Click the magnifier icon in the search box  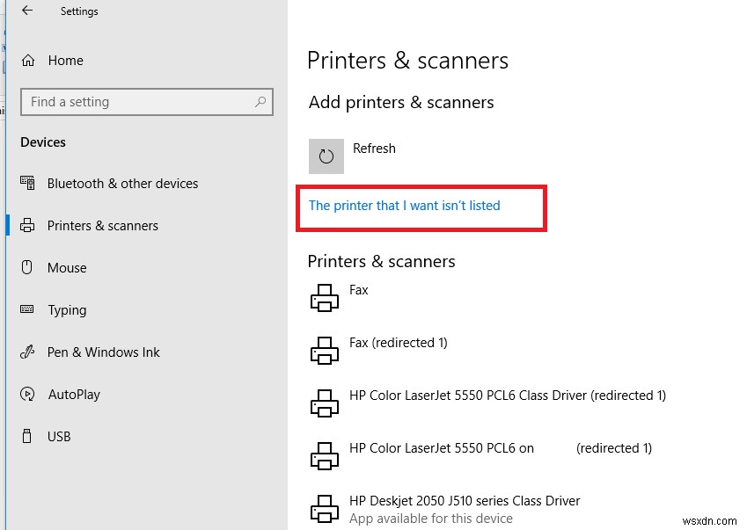260,102
